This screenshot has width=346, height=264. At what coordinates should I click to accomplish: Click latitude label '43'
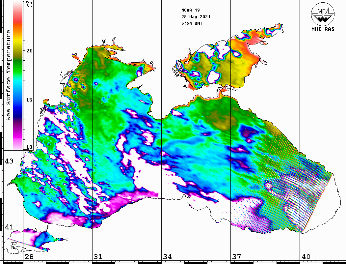pyautogui.click(x=9, y=161)
